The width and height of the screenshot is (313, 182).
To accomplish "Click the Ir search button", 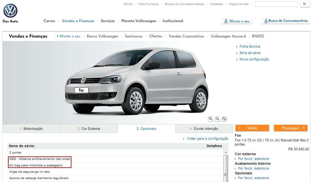I will (305, 4).
